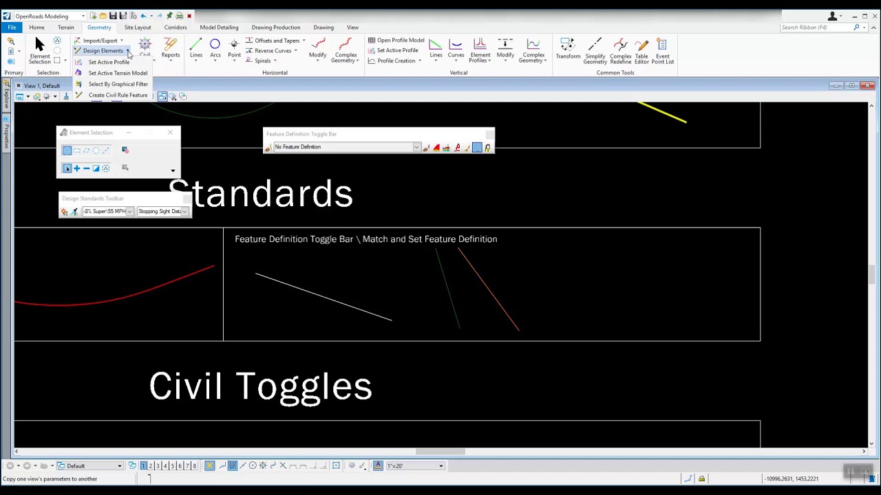Open the Table Editor tool
The width and height of the screenshot is (881, 495).
(x=641, y=51)
